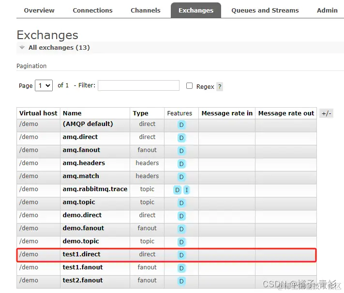This screenshot has height=293, width=344.
Task: Open the demo.topic exchange
Action: tap(81, 241)
